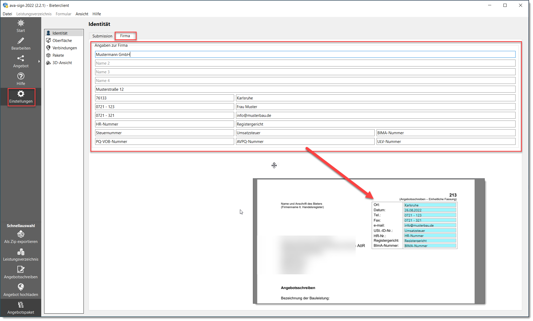Open Leistungsverzeichnis shortcut in Schnellauswahl
The image size is (533, 321).
pos(21,255)
